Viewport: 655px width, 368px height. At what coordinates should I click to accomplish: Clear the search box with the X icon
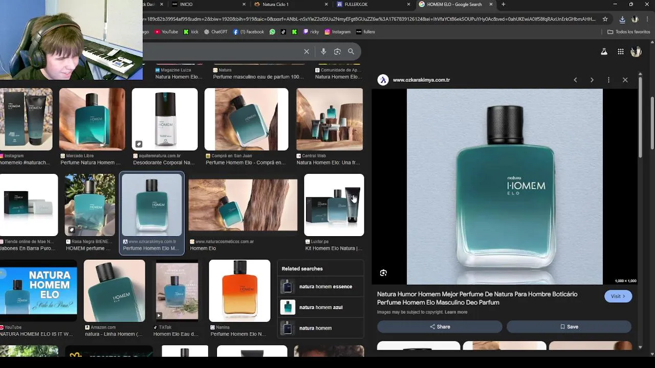tap(307, 52)
